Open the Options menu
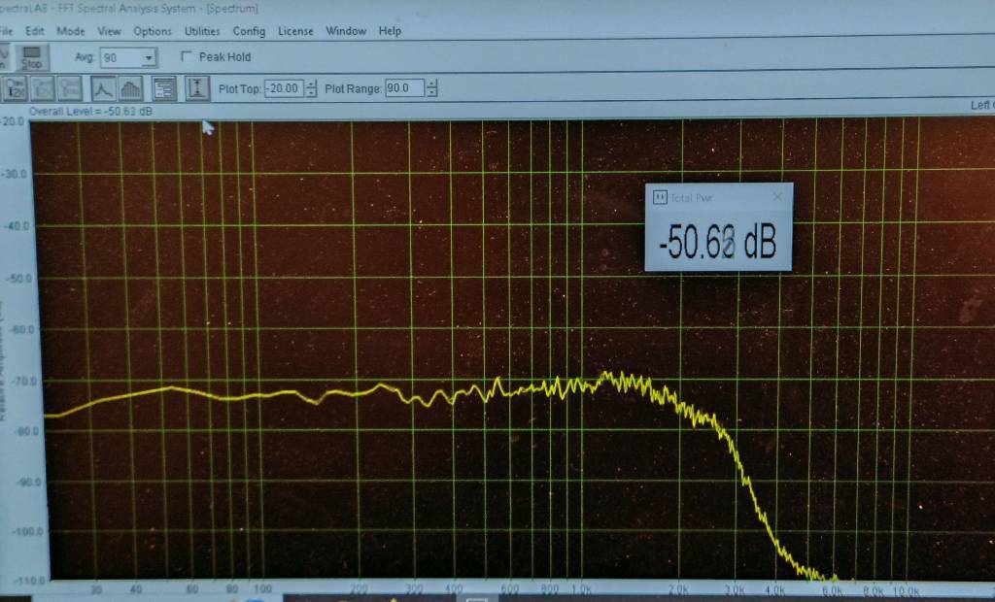Image resolution: width=995 pixels, height=602 pixels. 153,31
